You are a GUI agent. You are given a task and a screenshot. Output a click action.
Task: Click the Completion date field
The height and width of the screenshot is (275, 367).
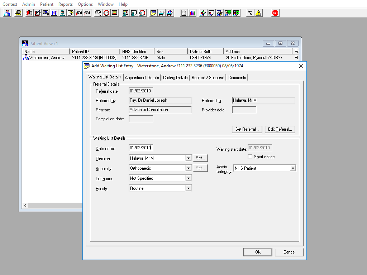pos(141,119)
